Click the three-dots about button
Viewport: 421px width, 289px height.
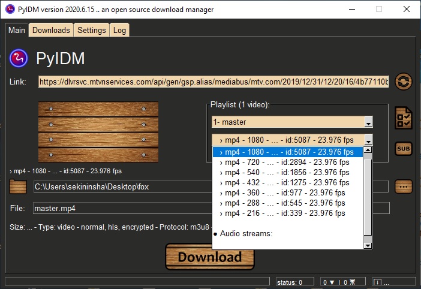403,186
